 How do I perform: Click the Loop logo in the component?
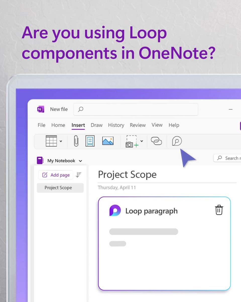(x=115, y=211)
